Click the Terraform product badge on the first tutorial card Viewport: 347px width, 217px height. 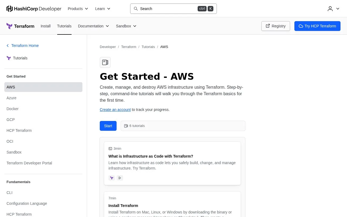point(112,178)
